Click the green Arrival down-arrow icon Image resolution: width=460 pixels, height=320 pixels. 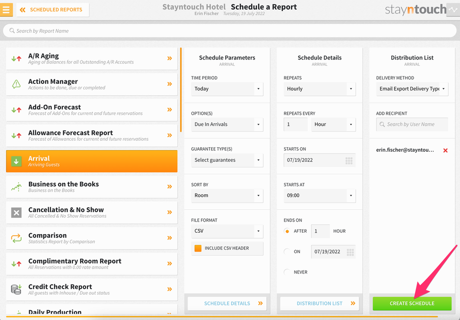pos(16,161)
